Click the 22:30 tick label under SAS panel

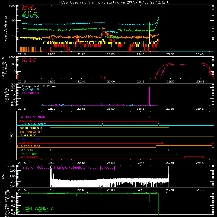[52, 190]
